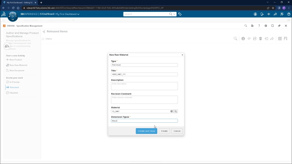Select Obsolete in sidebar

(12, 93)
